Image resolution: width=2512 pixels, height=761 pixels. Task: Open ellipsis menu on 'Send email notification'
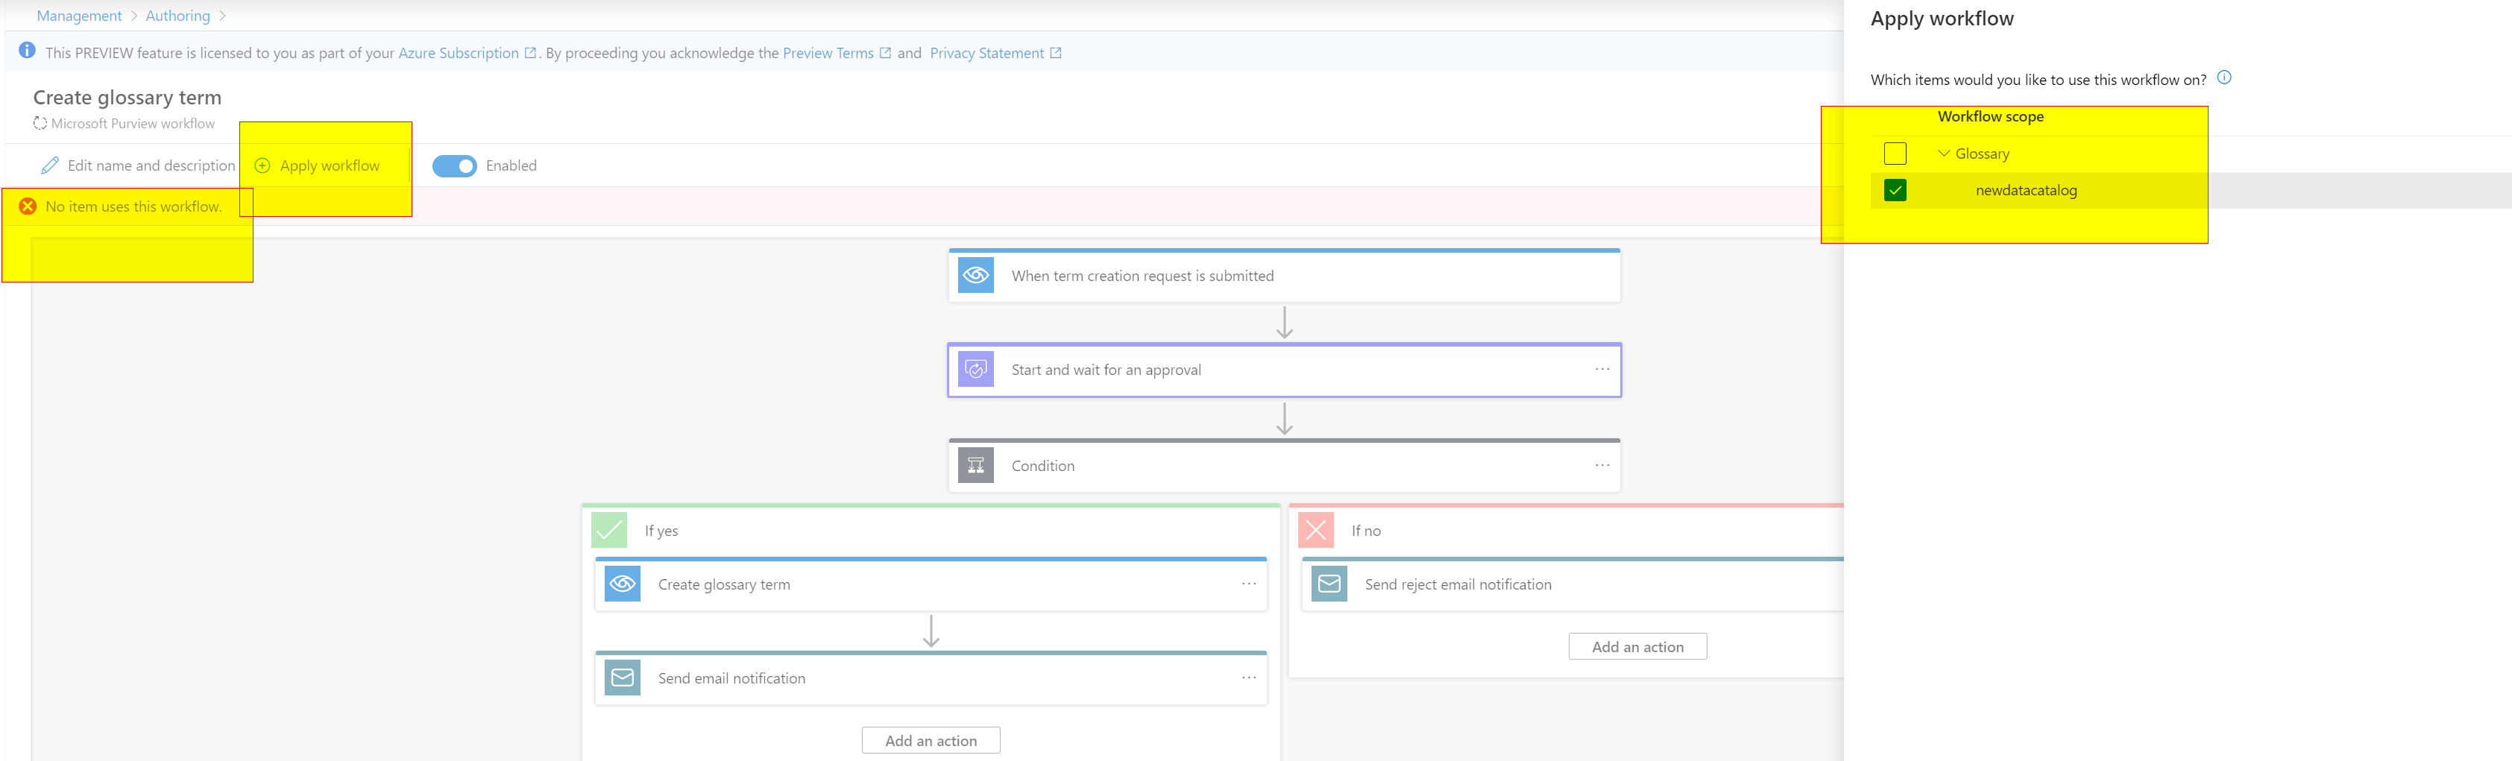point(1248,678)
